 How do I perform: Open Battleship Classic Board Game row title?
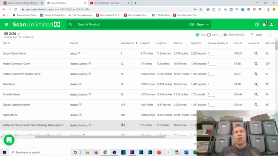(x=33, y=125)
